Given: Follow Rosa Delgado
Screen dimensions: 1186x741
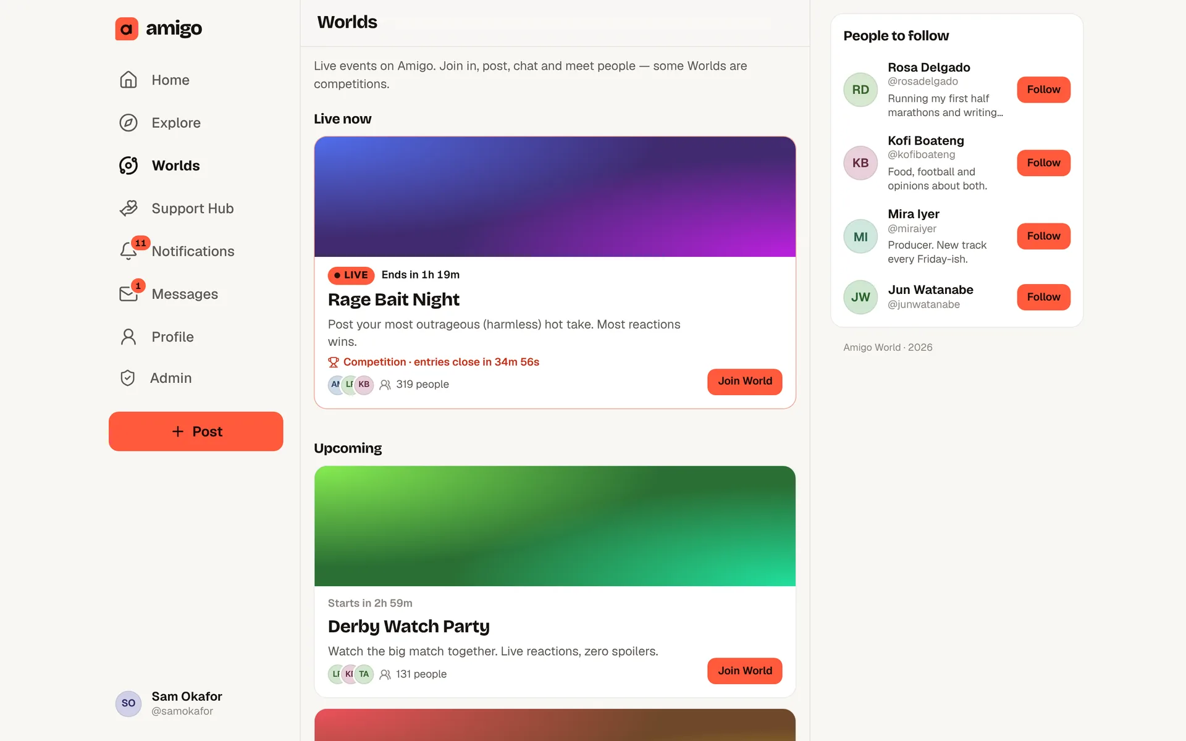Looking at the screenshot, I should 1043,90.
